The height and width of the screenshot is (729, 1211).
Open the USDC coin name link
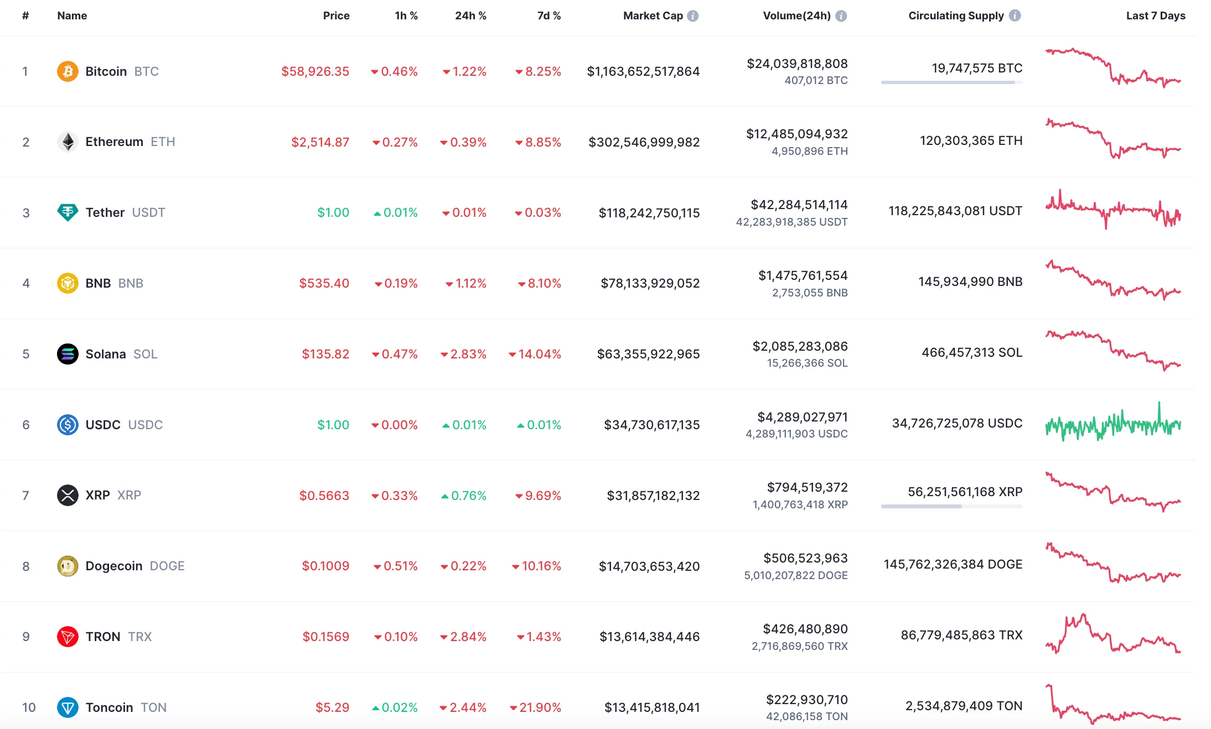(x=103, y=425)
